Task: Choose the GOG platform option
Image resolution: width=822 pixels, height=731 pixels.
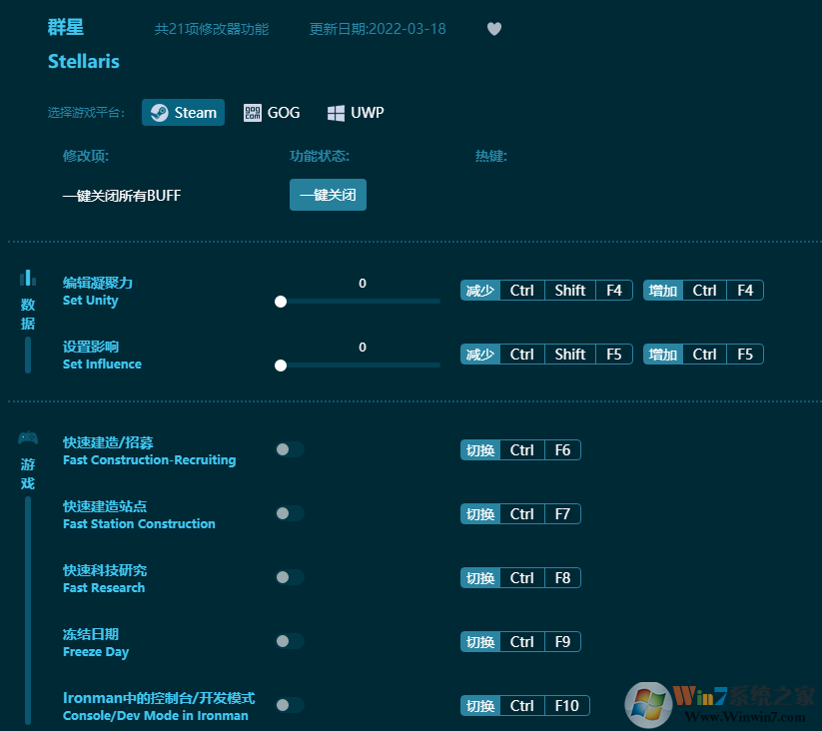Action: coord(272,112)
